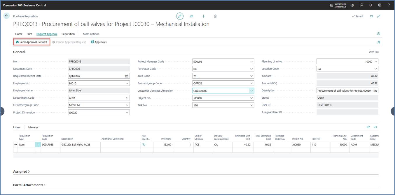
Task: Click the share icon in header
Action: tap(191, 16)
